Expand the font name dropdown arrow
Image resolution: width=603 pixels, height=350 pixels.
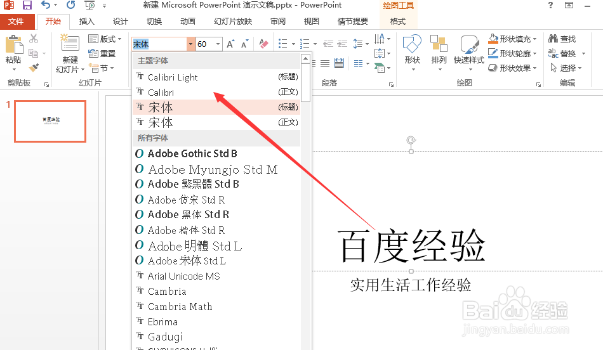click(x=190, y=44)
